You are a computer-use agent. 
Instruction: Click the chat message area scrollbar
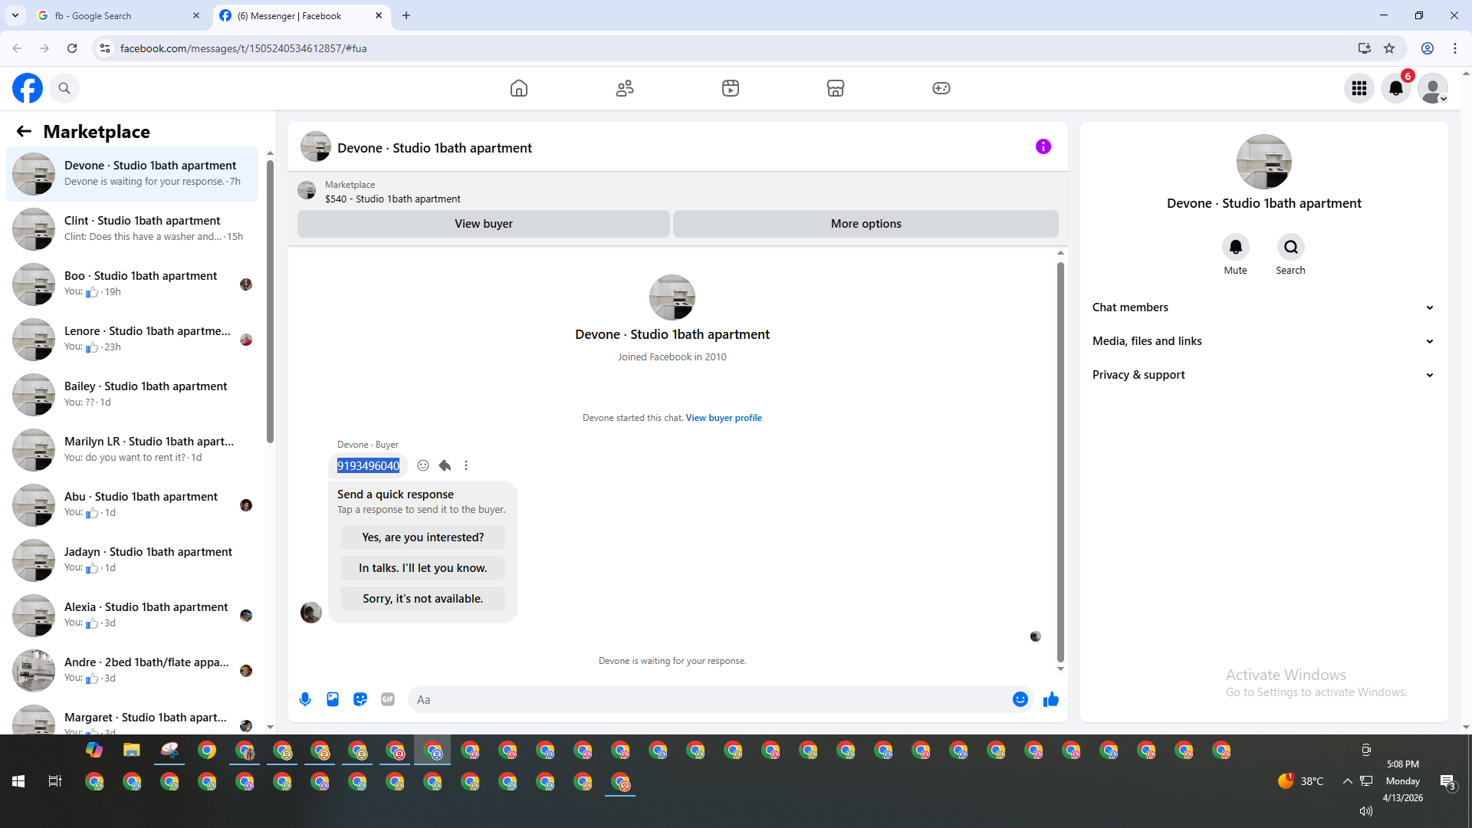(1060, 462)
